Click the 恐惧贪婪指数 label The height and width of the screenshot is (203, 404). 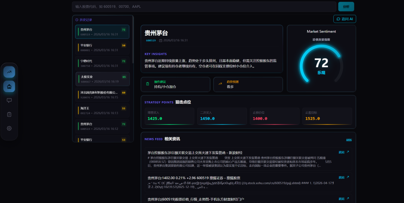pyautogui.click(x=321, y=40)
